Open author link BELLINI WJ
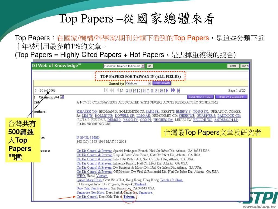The image size is (278, 209). tap(203, 120)
